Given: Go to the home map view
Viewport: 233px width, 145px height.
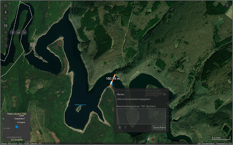Looking at the screenshot, I should click(5, 6).
